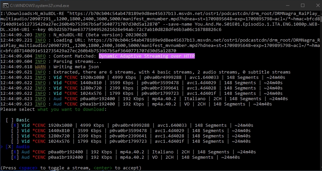The height and width of the screenshot is (171, 322).
Task: Click 'avc1.4d4028' codec in selection list
Action: point(169,136)
